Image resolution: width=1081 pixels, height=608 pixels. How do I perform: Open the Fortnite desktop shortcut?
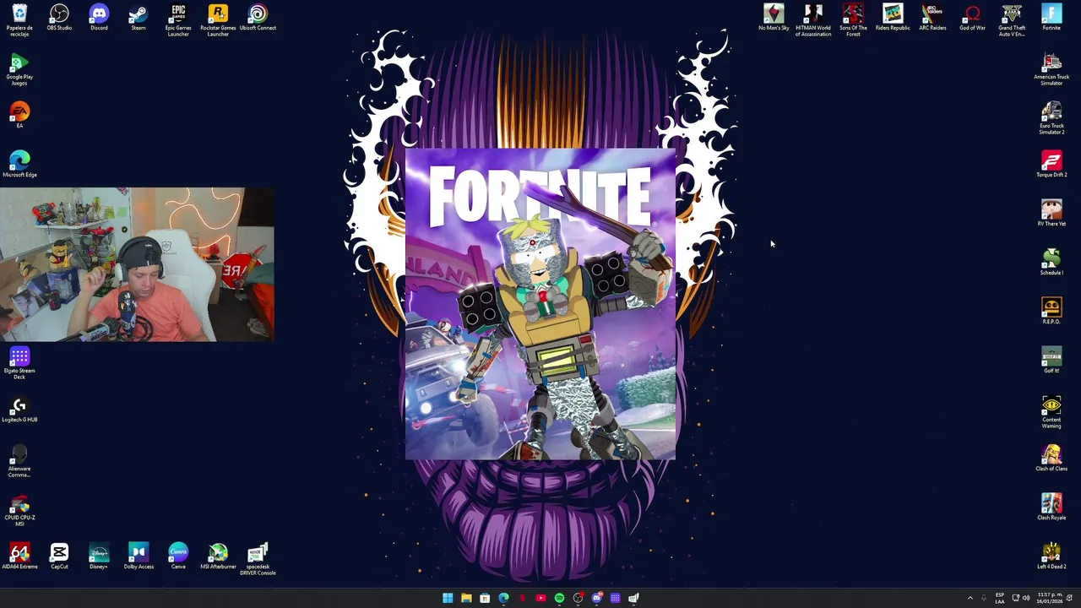click(x=1051, y=18)
